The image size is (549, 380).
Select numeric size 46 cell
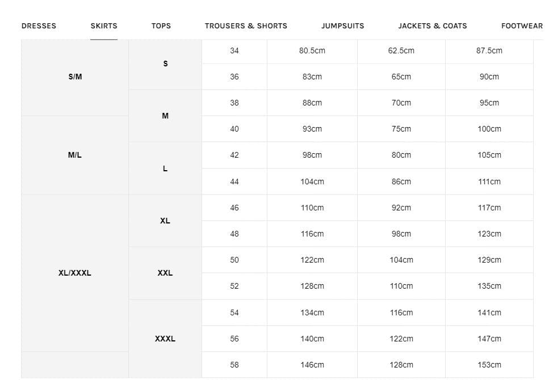tap(234, 208)
